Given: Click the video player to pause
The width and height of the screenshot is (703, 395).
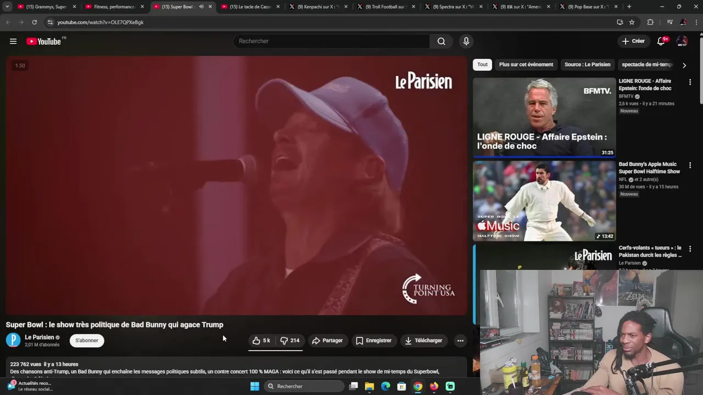Looking at the screenshot, I should pos(236,185).
